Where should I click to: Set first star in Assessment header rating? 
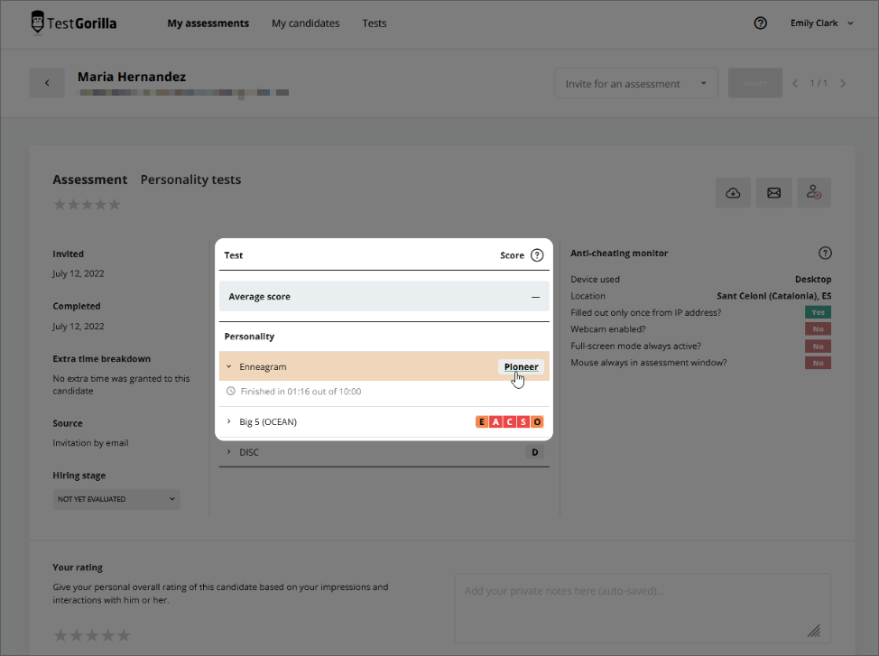click(60, 204)
